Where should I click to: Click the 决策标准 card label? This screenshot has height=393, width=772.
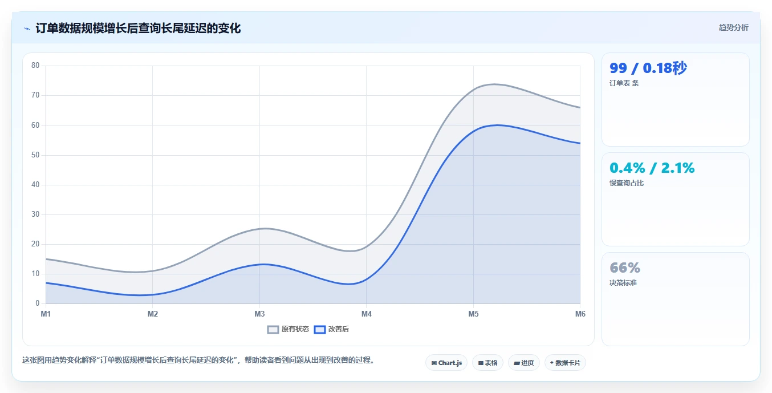(x=623, y=283)
